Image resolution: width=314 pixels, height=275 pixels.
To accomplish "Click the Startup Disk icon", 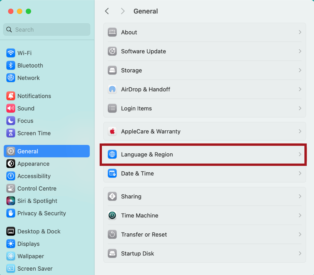I will (x=112, y=253).
